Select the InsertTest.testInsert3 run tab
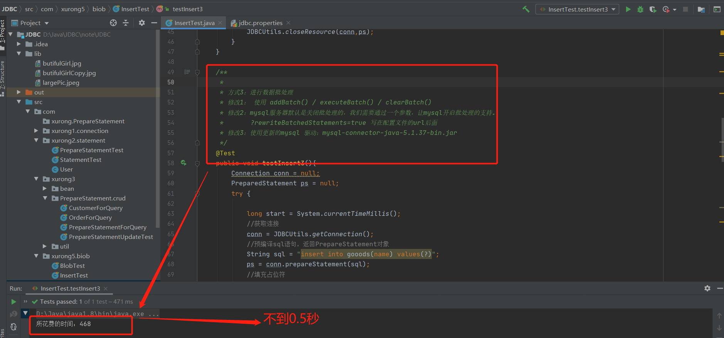Viewport: 724px width, 338px height. (70, 288)
